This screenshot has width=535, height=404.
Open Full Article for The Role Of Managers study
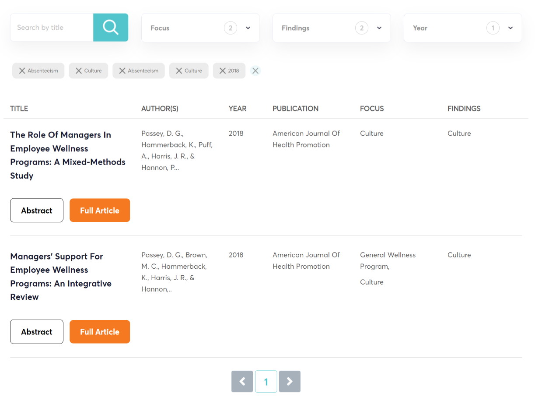pyautogui.click(x=100, y=211)
